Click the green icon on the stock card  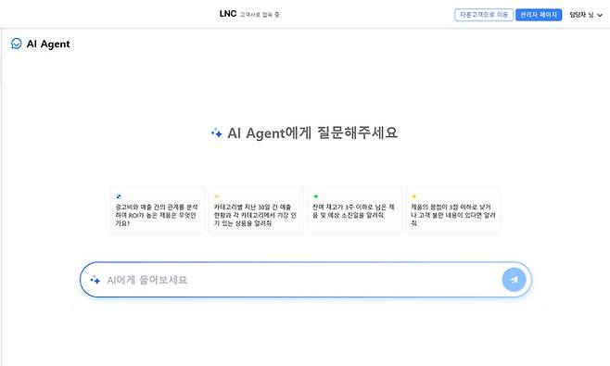(x=316, y=196)
